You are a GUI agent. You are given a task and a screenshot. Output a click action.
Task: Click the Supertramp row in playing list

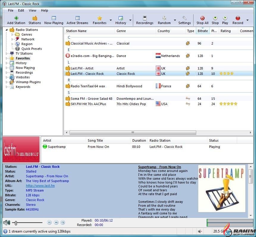pyautogui.click(x=147, y=147)
